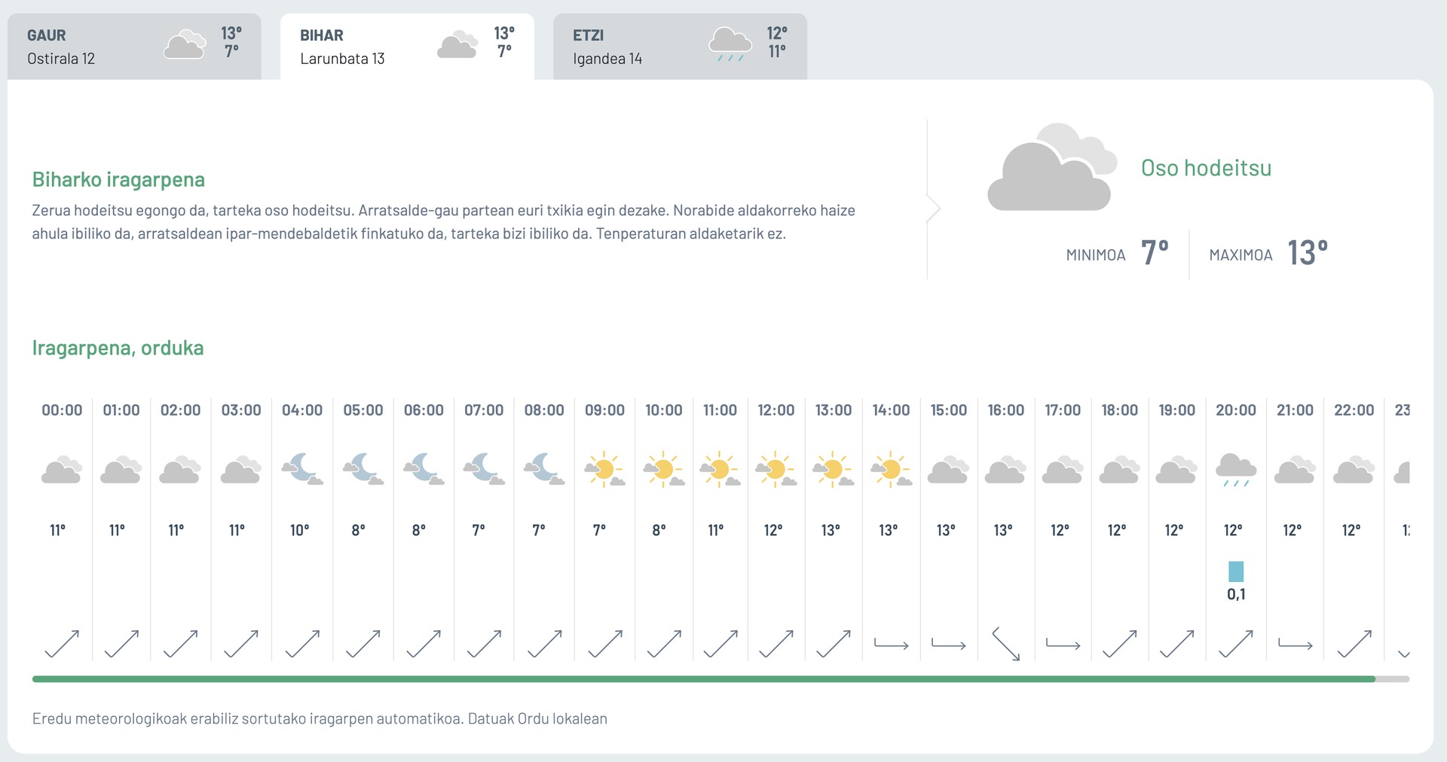Click the MAXIMOA 13° value
Screen dimensions: 1447x762
click(1308, 253)
